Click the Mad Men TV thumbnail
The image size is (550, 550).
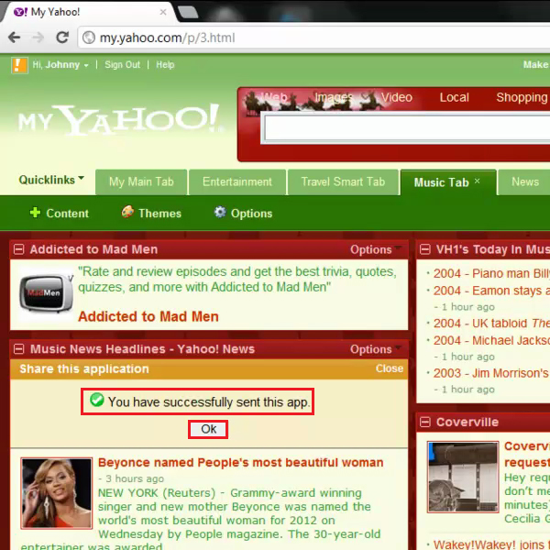coord(46,293)
